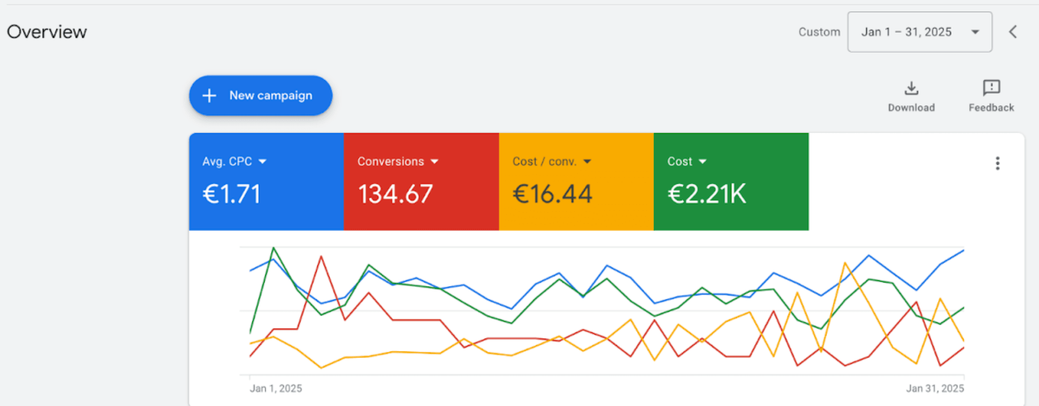Image resolution: width=1039 pixels, height=406 pixels.
Task: Click the red line's highest peak
Action: click(x=321, y=256)
